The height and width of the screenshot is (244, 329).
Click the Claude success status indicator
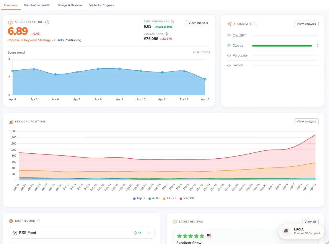pos(229,45)
